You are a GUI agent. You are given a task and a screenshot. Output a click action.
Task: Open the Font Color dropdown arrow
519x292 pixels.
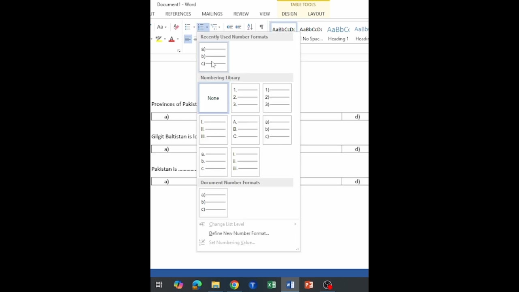[178, 39]
